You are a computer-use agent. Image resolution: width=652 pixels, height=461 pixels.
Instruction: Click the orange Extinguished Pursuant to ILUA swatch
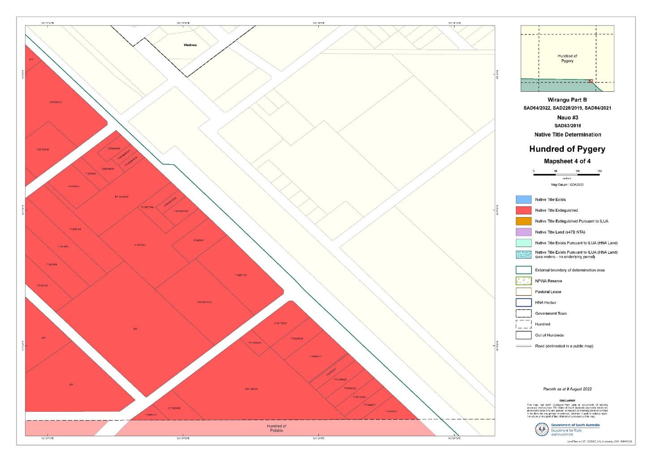pos(523,221)
